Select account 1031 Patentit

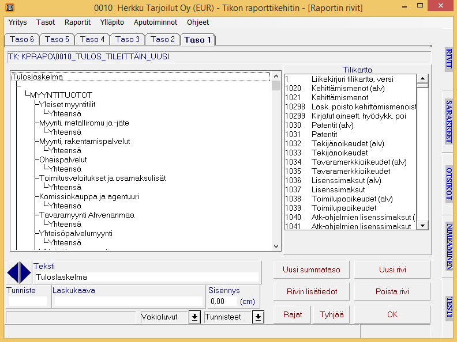point(351,134)
